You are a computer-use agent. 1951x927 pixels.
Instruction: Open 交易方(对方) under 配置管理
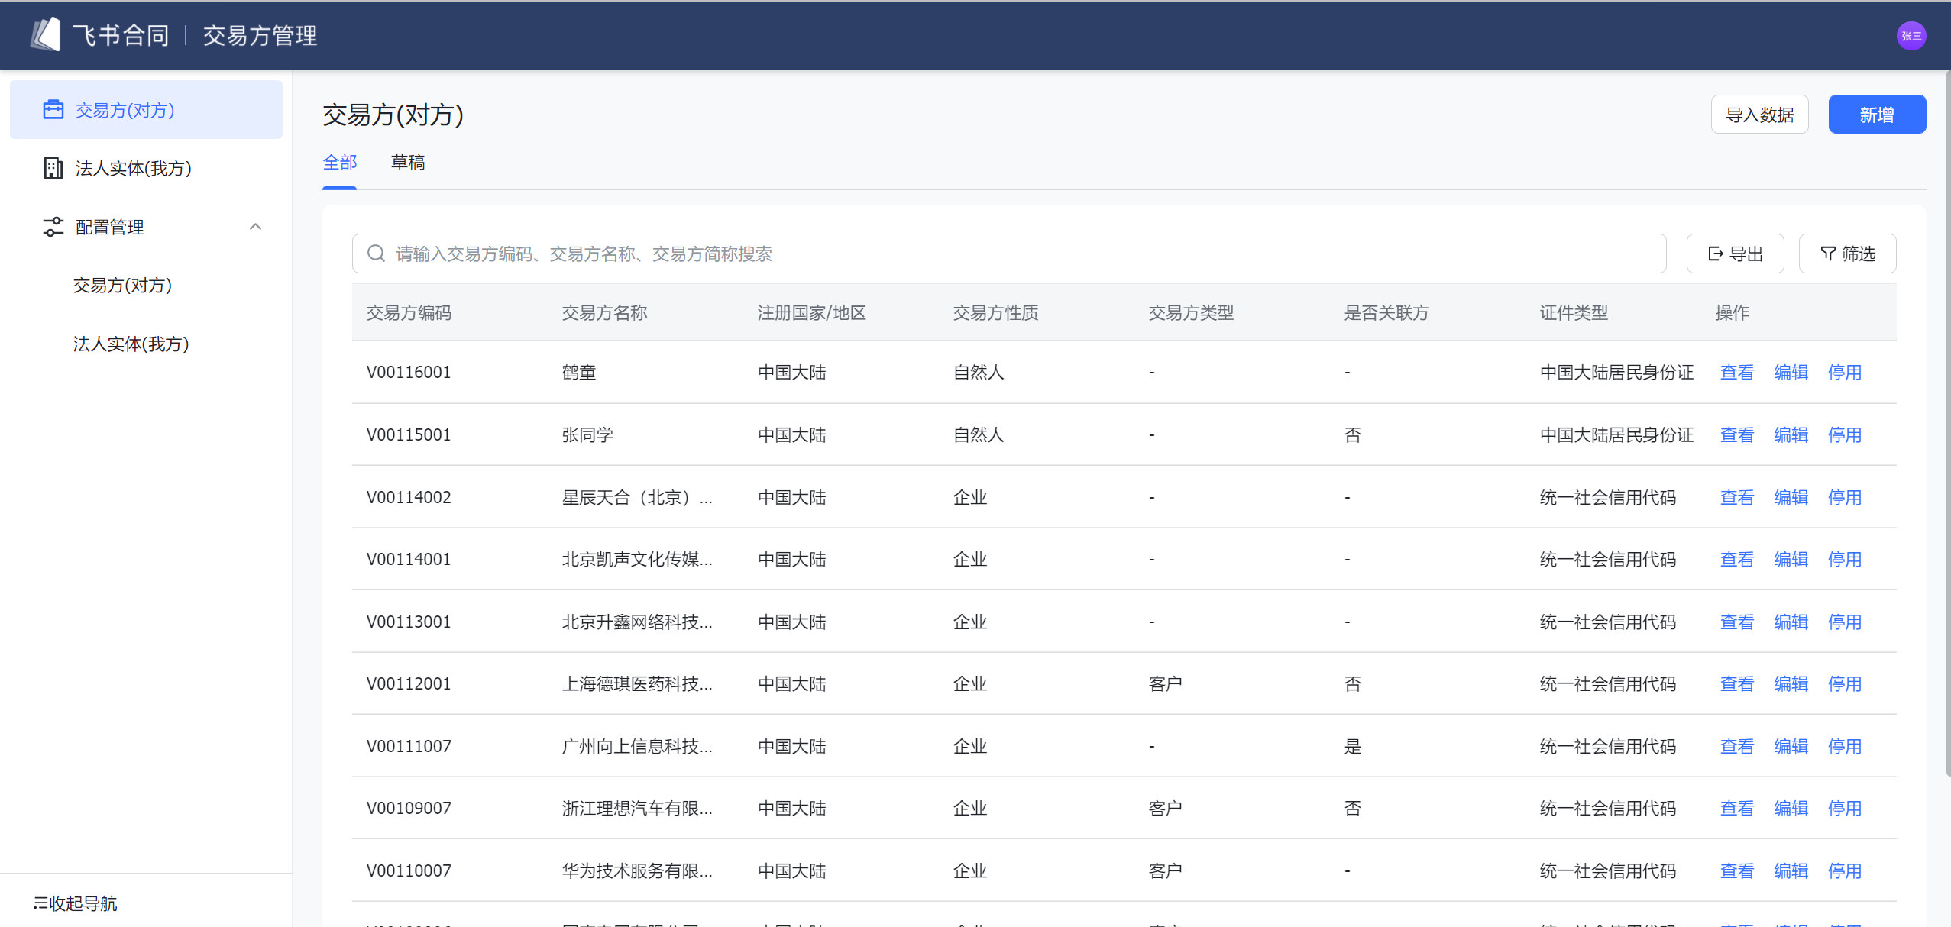pyautogui.click(x=122, y=286)
